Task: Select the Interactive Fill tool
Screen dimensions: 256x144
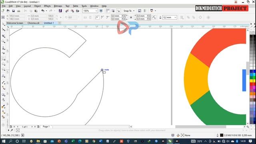Action: 3,112
